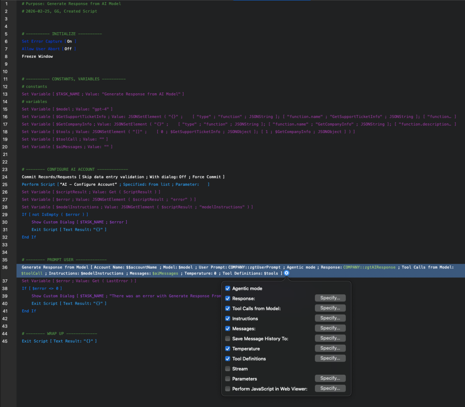Select the Set Variable $aiMessages step
This screenshot has height=407, width=465.
tap(67, 147)
